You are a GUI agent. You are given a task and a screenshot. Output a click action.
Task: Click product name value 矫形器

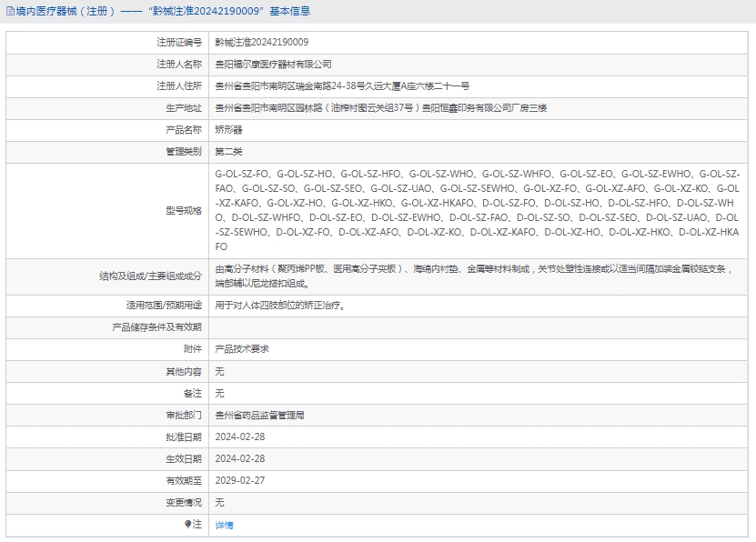pos(228,130)
